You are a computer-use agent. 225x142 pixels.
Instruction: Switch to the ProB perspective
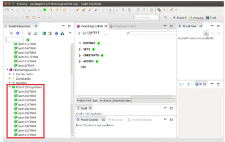coord(211,18)
